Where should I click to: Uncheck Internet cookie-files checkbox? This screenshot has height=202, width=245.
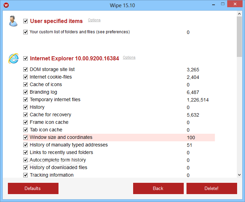tap(25, 77)
